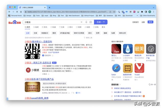Open the Design bookmarks folder

pos(28,15)
